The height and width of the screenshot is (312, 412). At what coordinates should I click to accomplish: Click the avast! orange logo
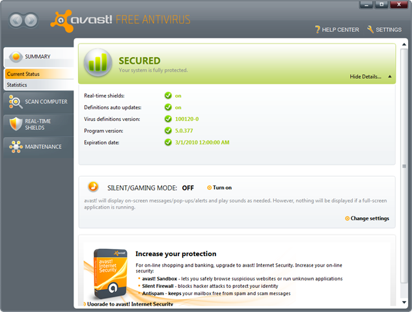pos(62,21)
